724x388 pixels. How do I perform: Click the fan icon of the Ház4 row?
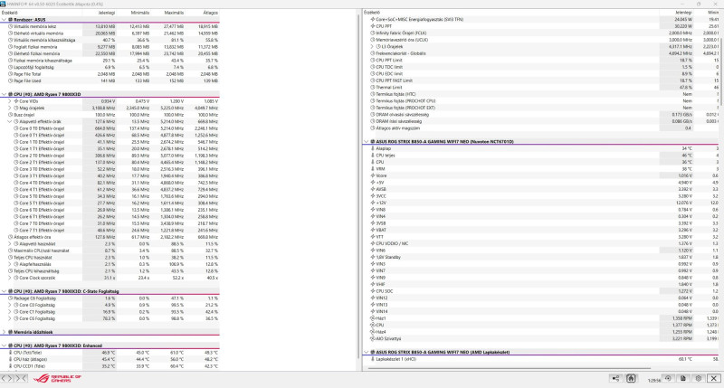373,332
